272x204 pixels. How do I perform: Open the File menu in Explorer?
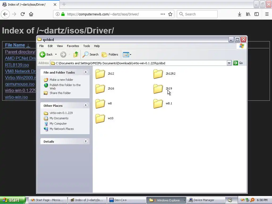pos(41,46)
